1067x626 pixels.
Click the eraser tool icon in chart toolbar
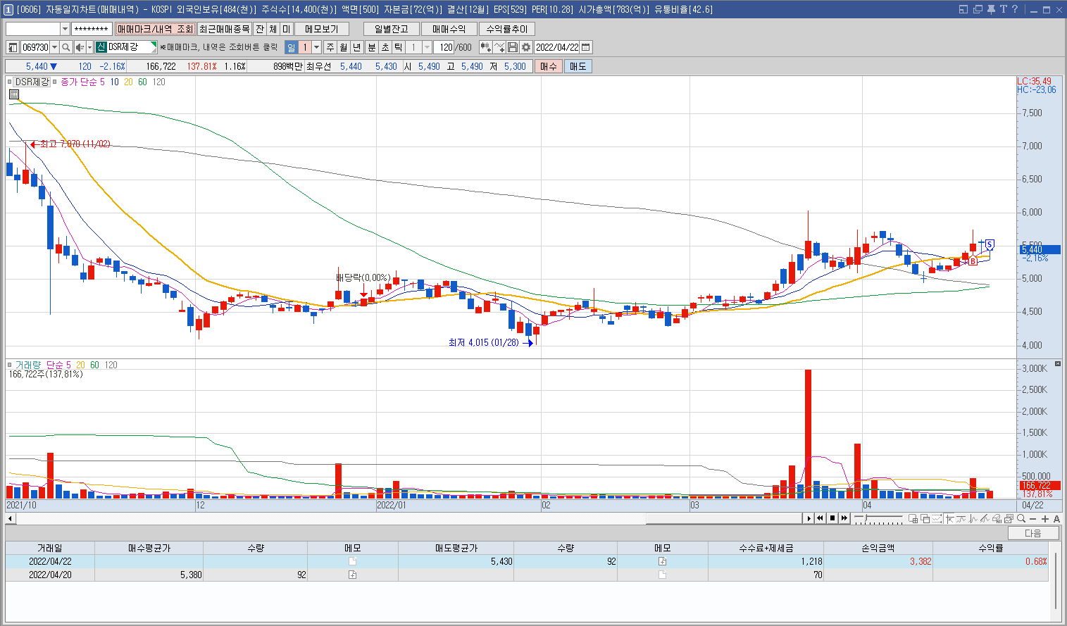997,518
